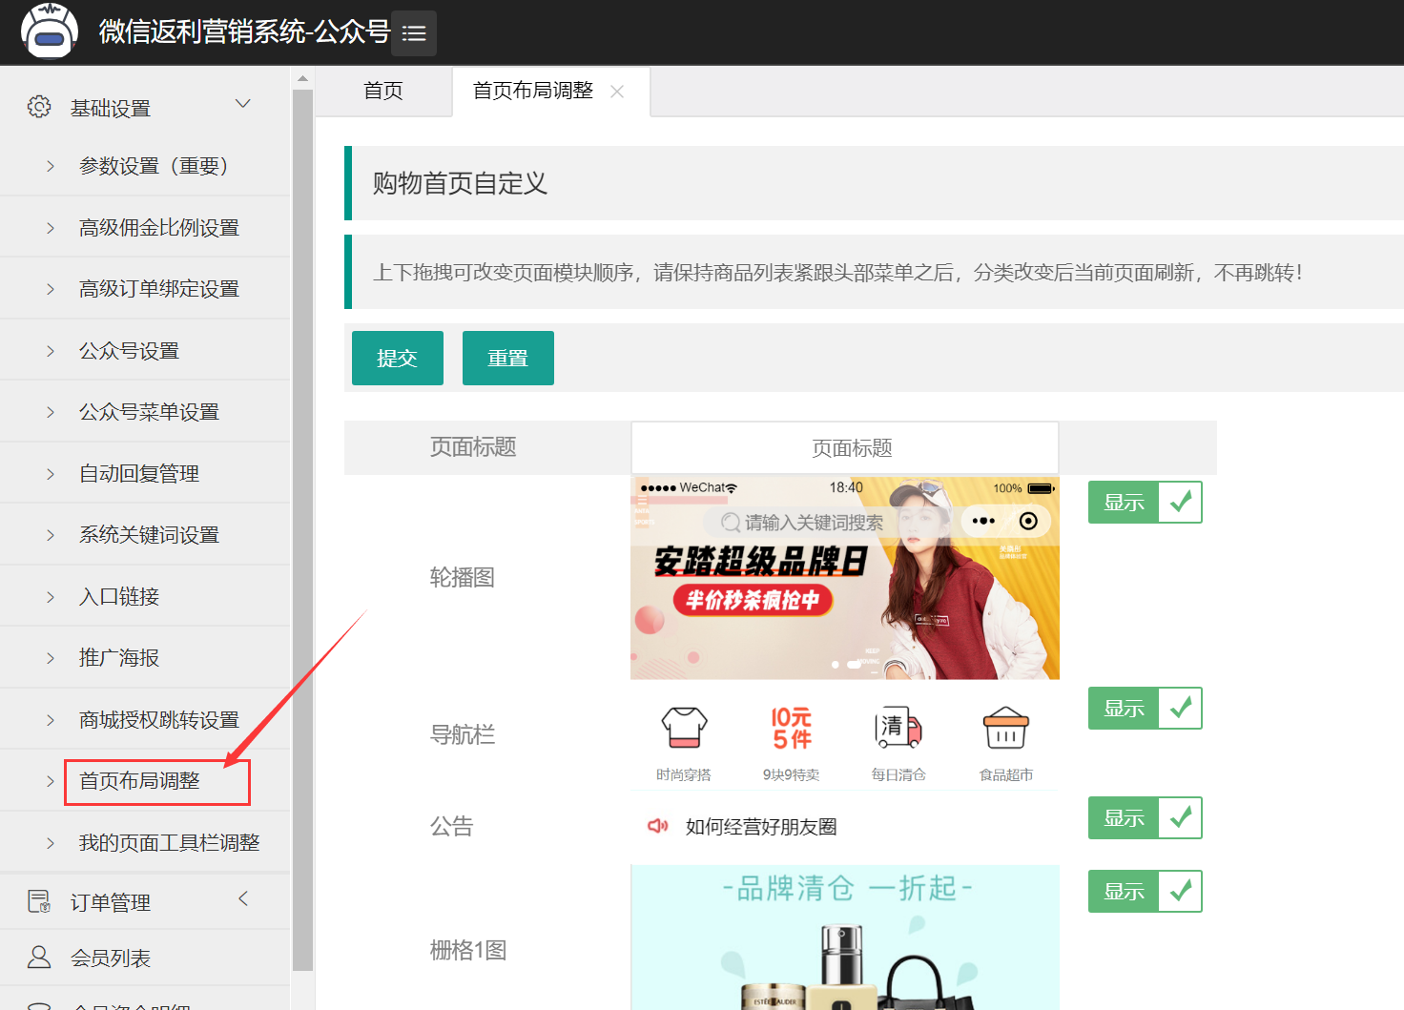
Task: Toggle 显示 switch for 公告
Action: point(1145,818)
